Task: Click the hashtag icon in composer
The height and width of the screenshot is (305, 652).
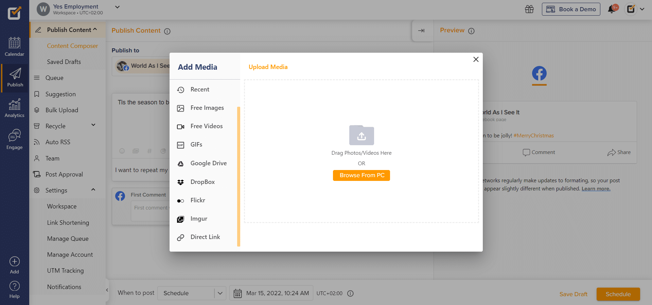Action: [149, 151]
